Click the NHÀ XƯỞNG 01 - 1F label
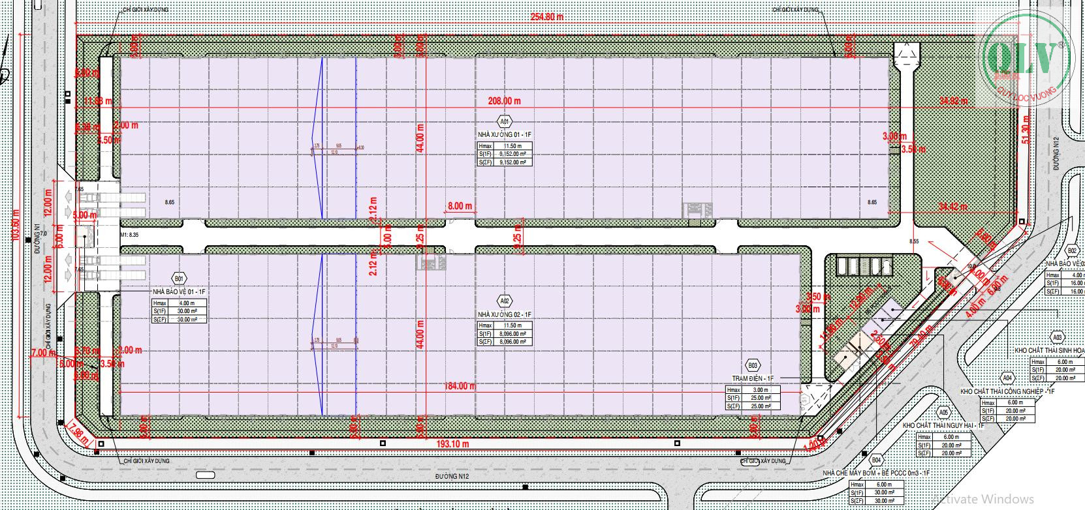This screenshot has width=1085, height=510. [x=503, y=133]
